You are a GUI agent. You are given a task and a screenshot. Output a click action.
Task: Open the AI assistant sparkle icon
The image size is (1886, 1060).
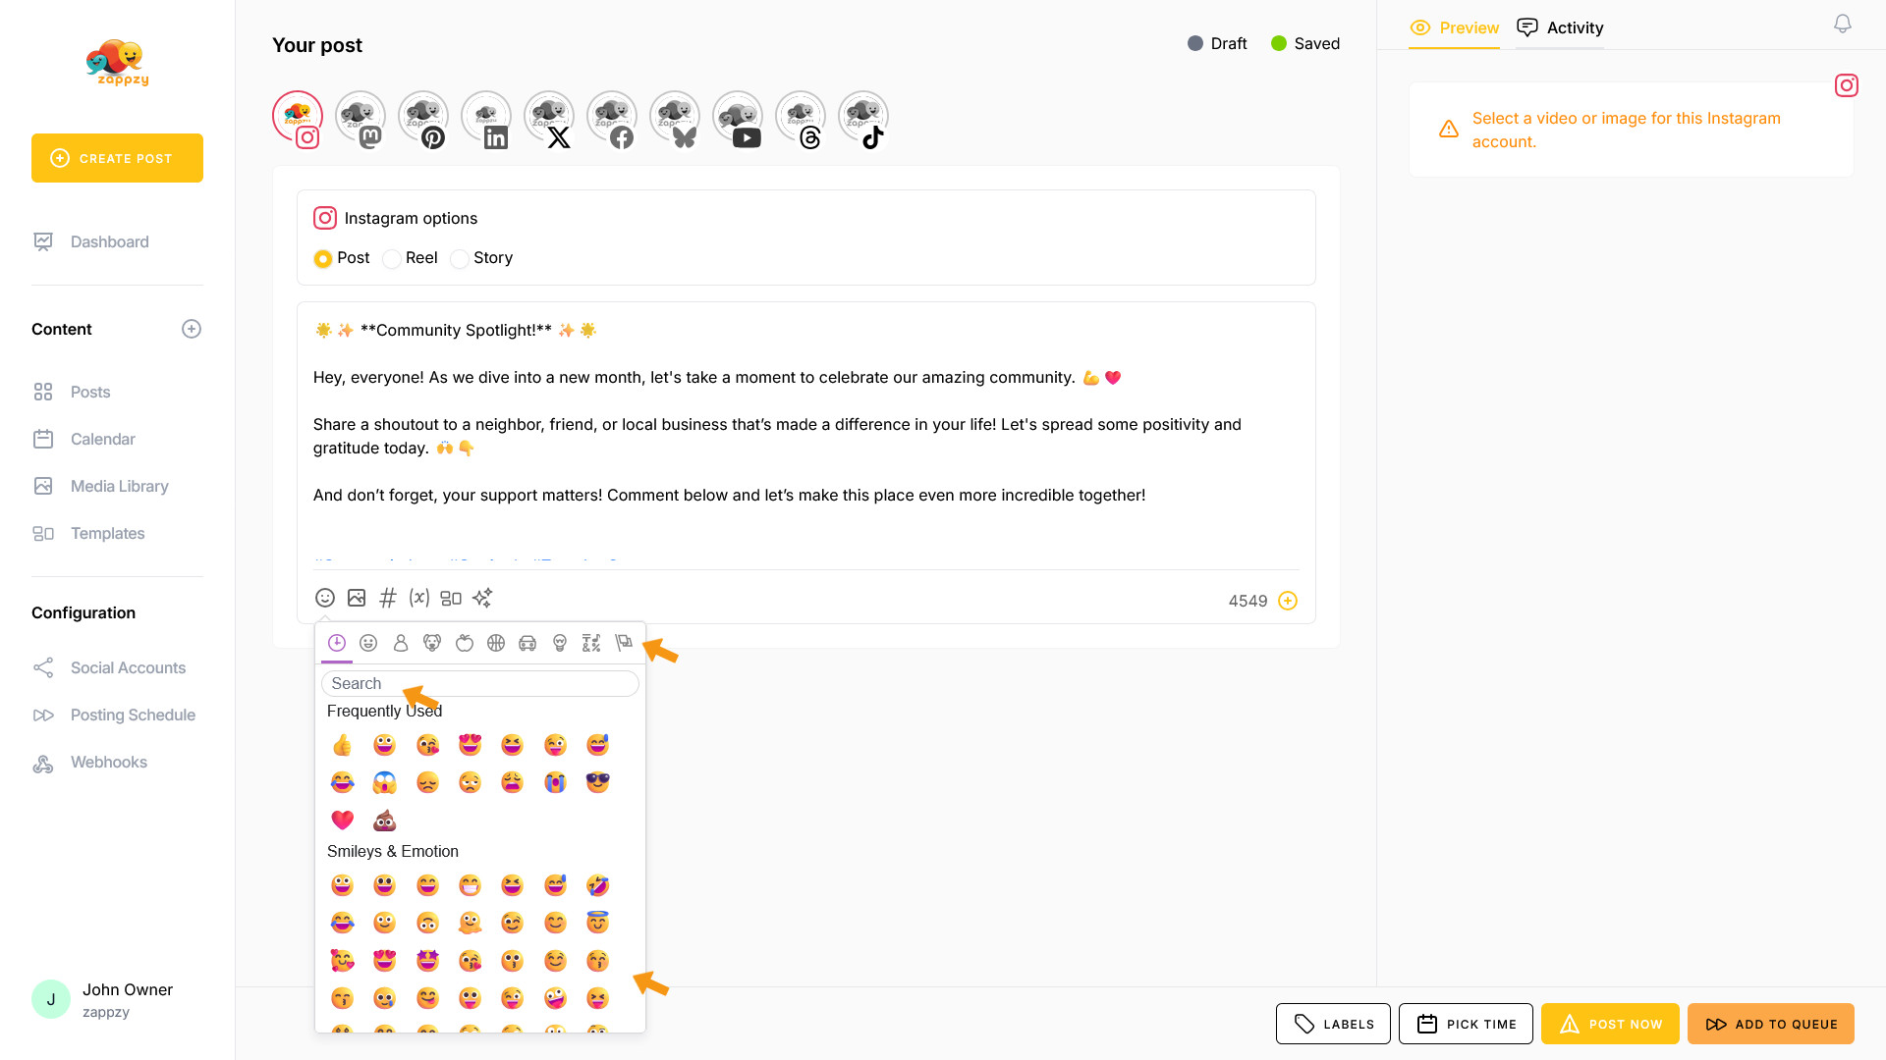click(482, 598)
